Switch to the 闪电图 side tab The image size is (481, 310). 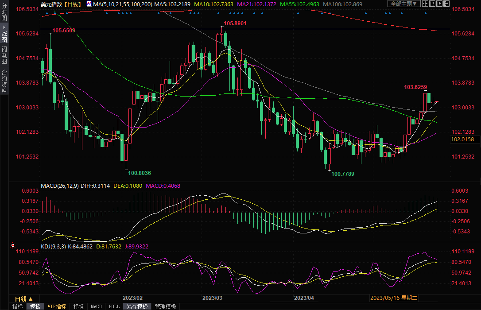click(4, 55)
